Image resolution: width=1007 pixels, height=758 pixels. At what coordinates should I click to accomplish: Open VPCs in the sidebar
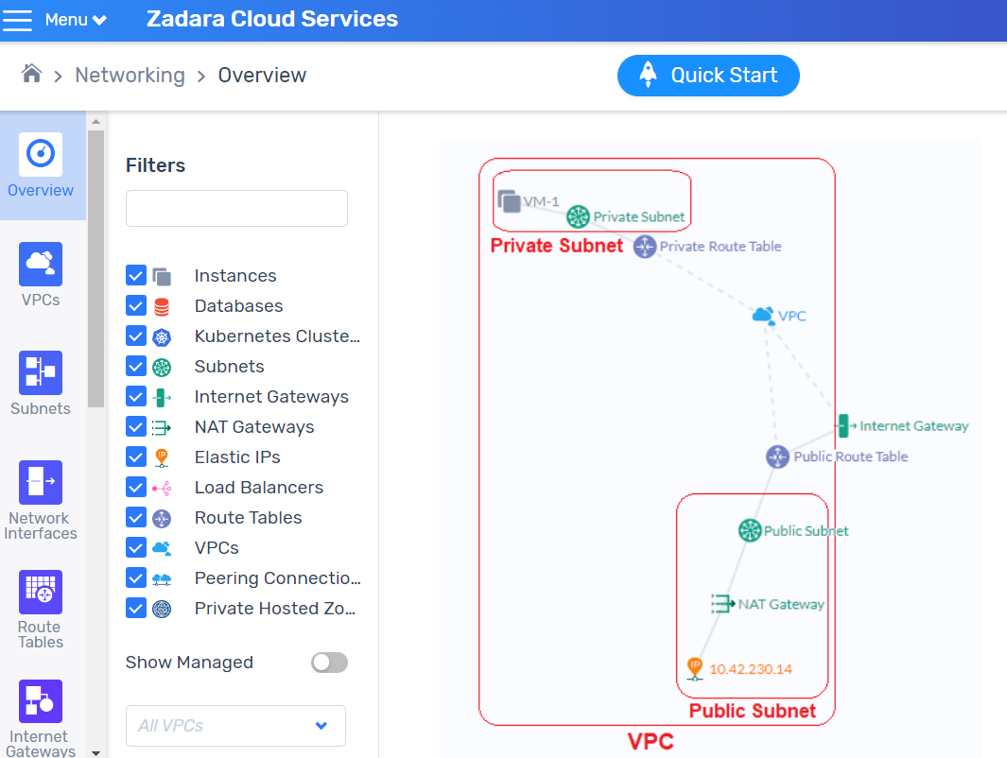(41, 275)
